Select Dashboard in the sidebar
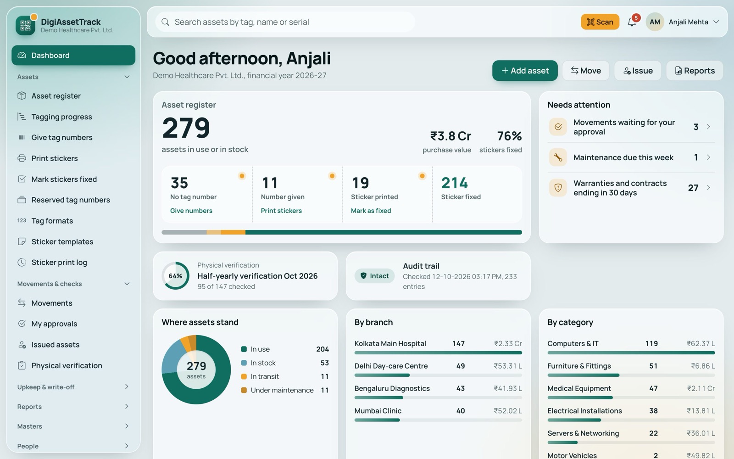 73,55
